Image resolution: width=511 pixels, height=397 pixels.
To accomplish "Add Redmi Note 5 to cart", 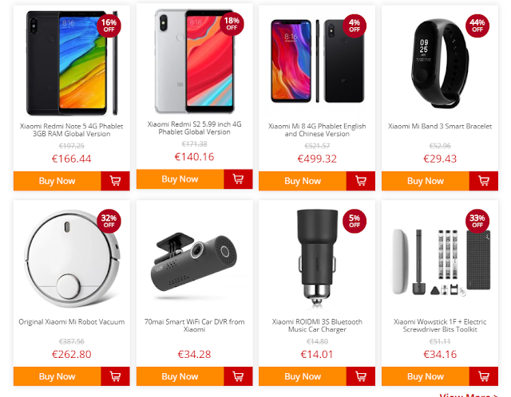I will [x=115, y=181].
